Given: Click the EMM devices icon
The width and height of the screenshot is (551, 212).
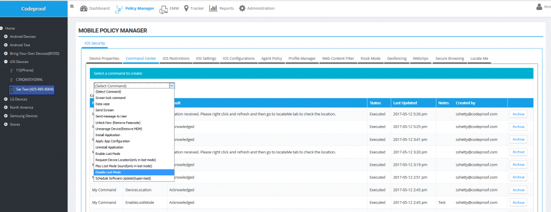Looking at the screenshot, I should 164,10.
